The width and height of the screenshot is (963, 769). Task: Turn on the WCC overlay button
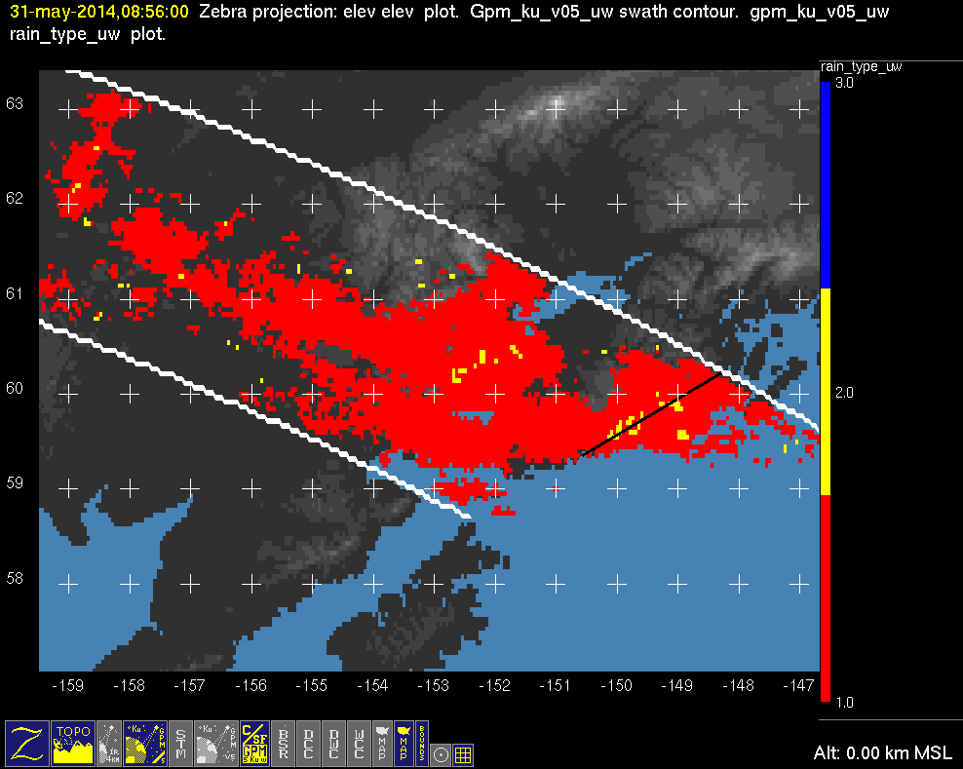pyautogui.click(x=359, y=742)
